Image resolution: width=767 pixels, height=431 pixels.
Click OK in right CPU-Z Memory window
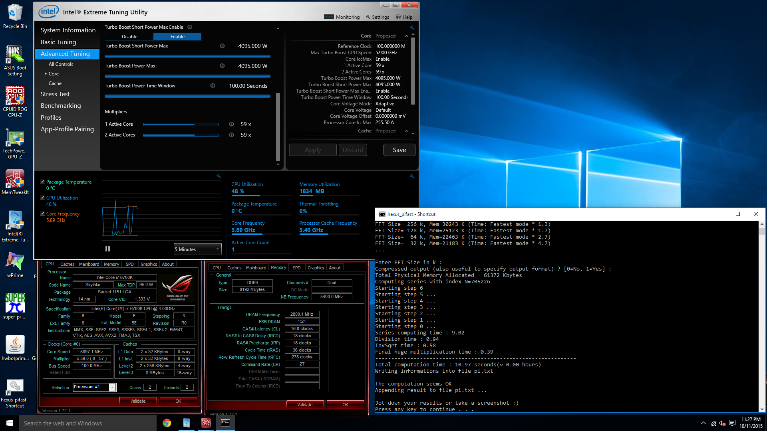(x=345, y=405)
